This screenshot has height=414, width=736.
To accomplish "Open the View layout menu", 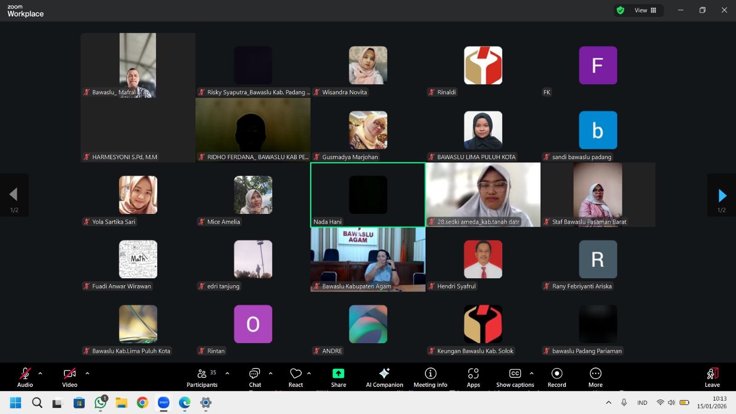I will [x=645, y=10].
